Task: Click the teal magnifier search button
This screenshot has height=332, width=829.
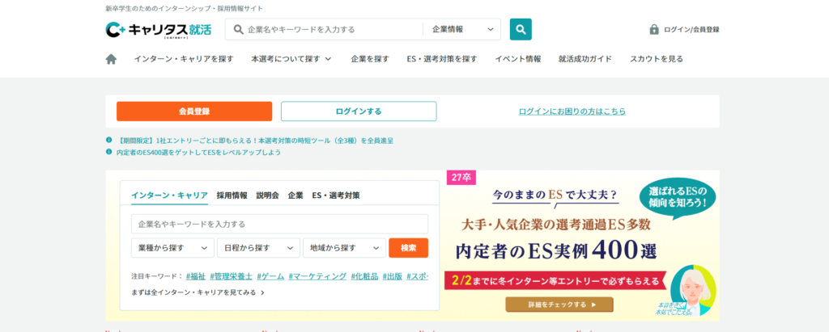Action: point(521,29)
